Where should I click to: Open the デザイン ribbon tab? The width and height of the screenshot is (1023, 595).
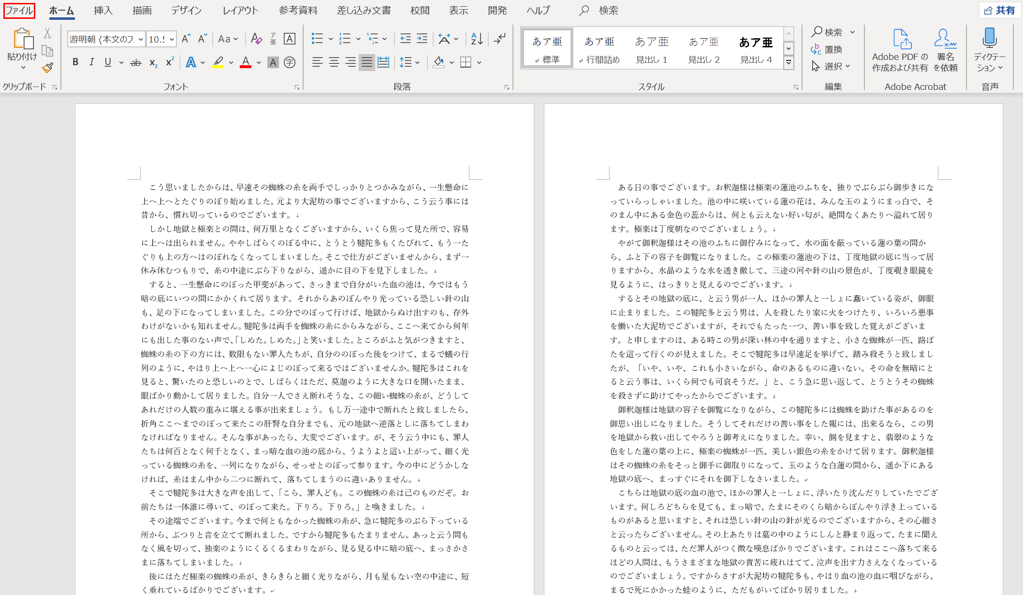pos(186,10)
